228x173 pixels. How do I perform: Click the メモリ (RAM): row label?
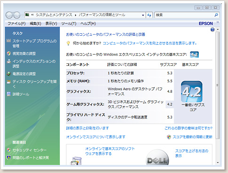pos(78,81)
